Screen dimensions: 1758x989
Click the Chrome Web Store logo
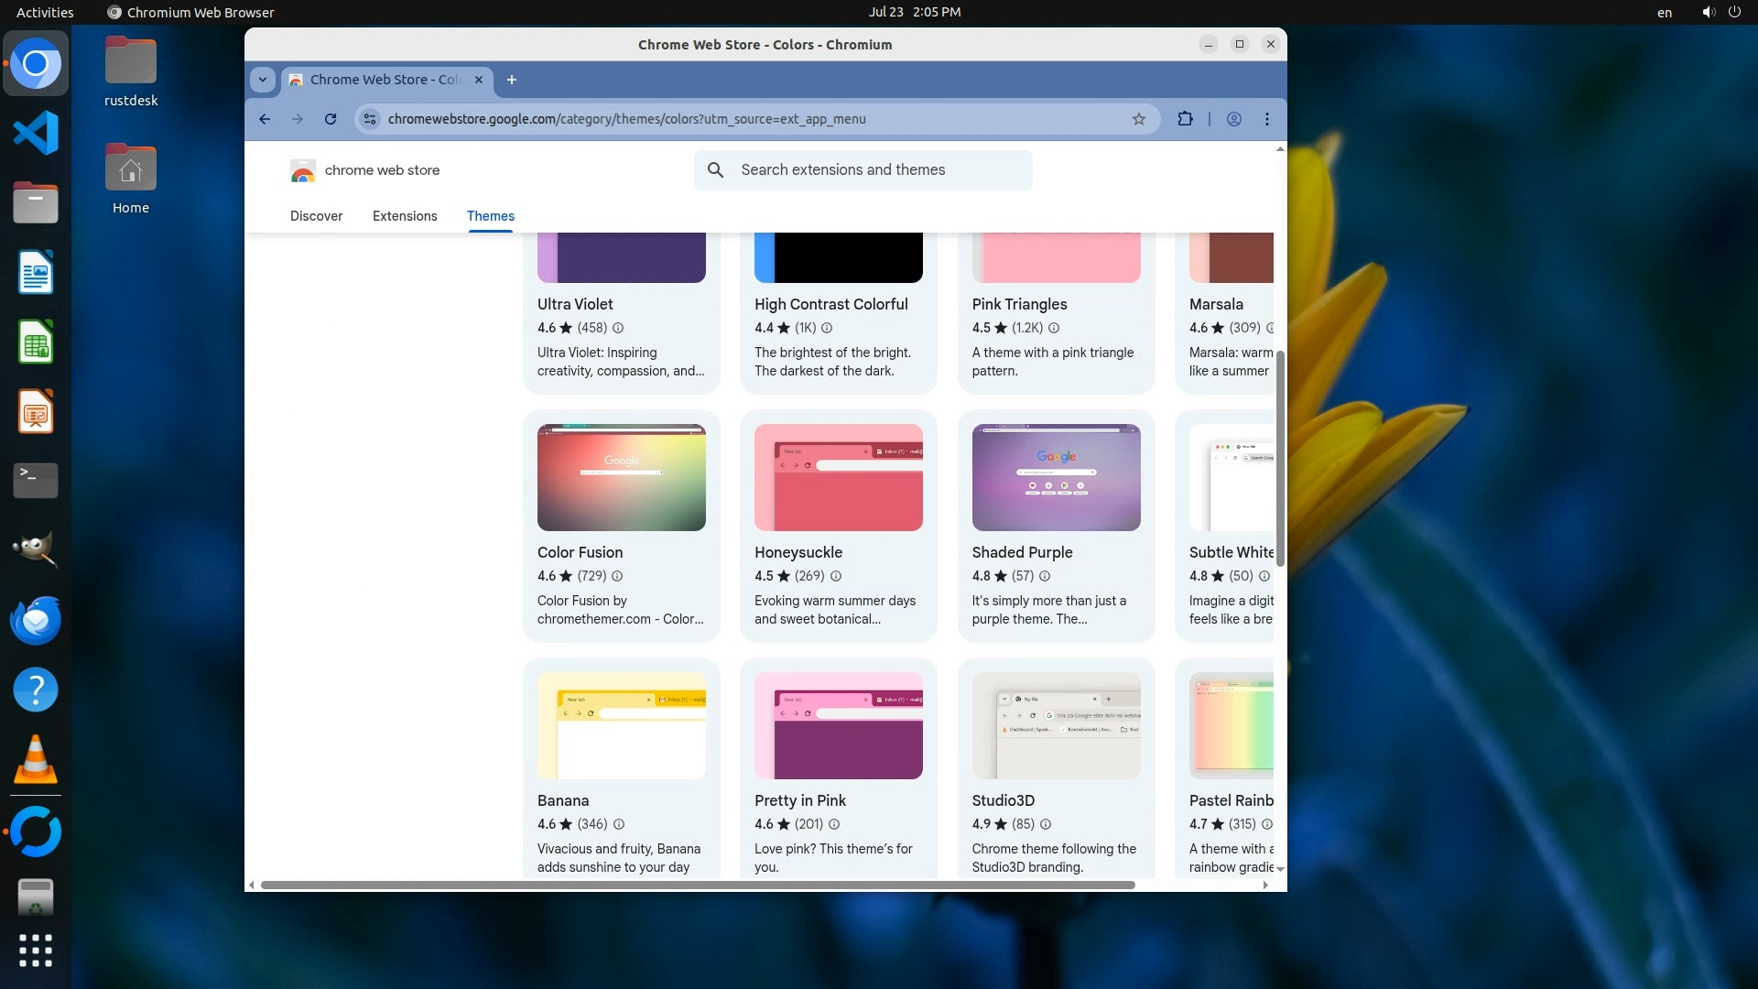pyautogui.click(x=303, y=170)
